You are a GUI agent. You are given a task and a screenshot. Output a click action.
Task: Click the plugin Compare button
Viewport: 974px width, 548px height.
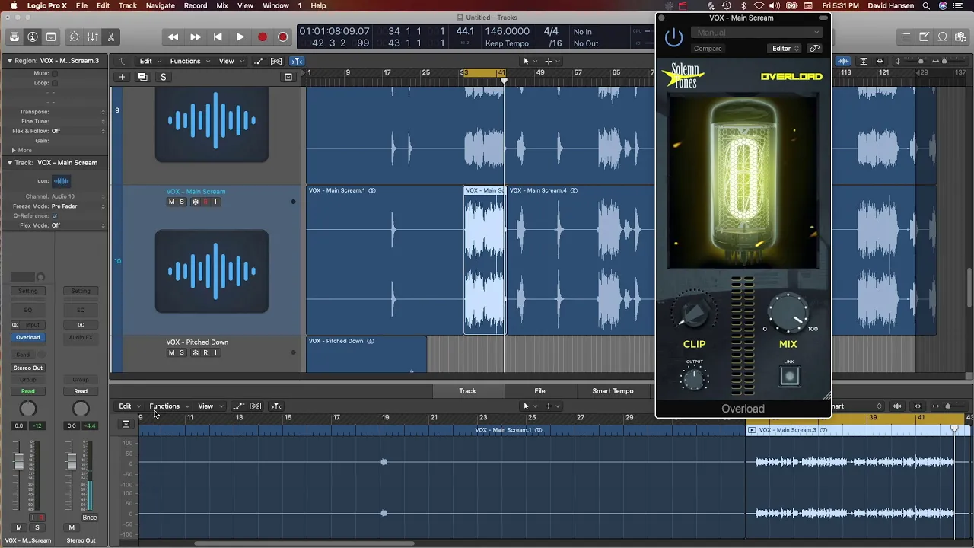(708, 49)
